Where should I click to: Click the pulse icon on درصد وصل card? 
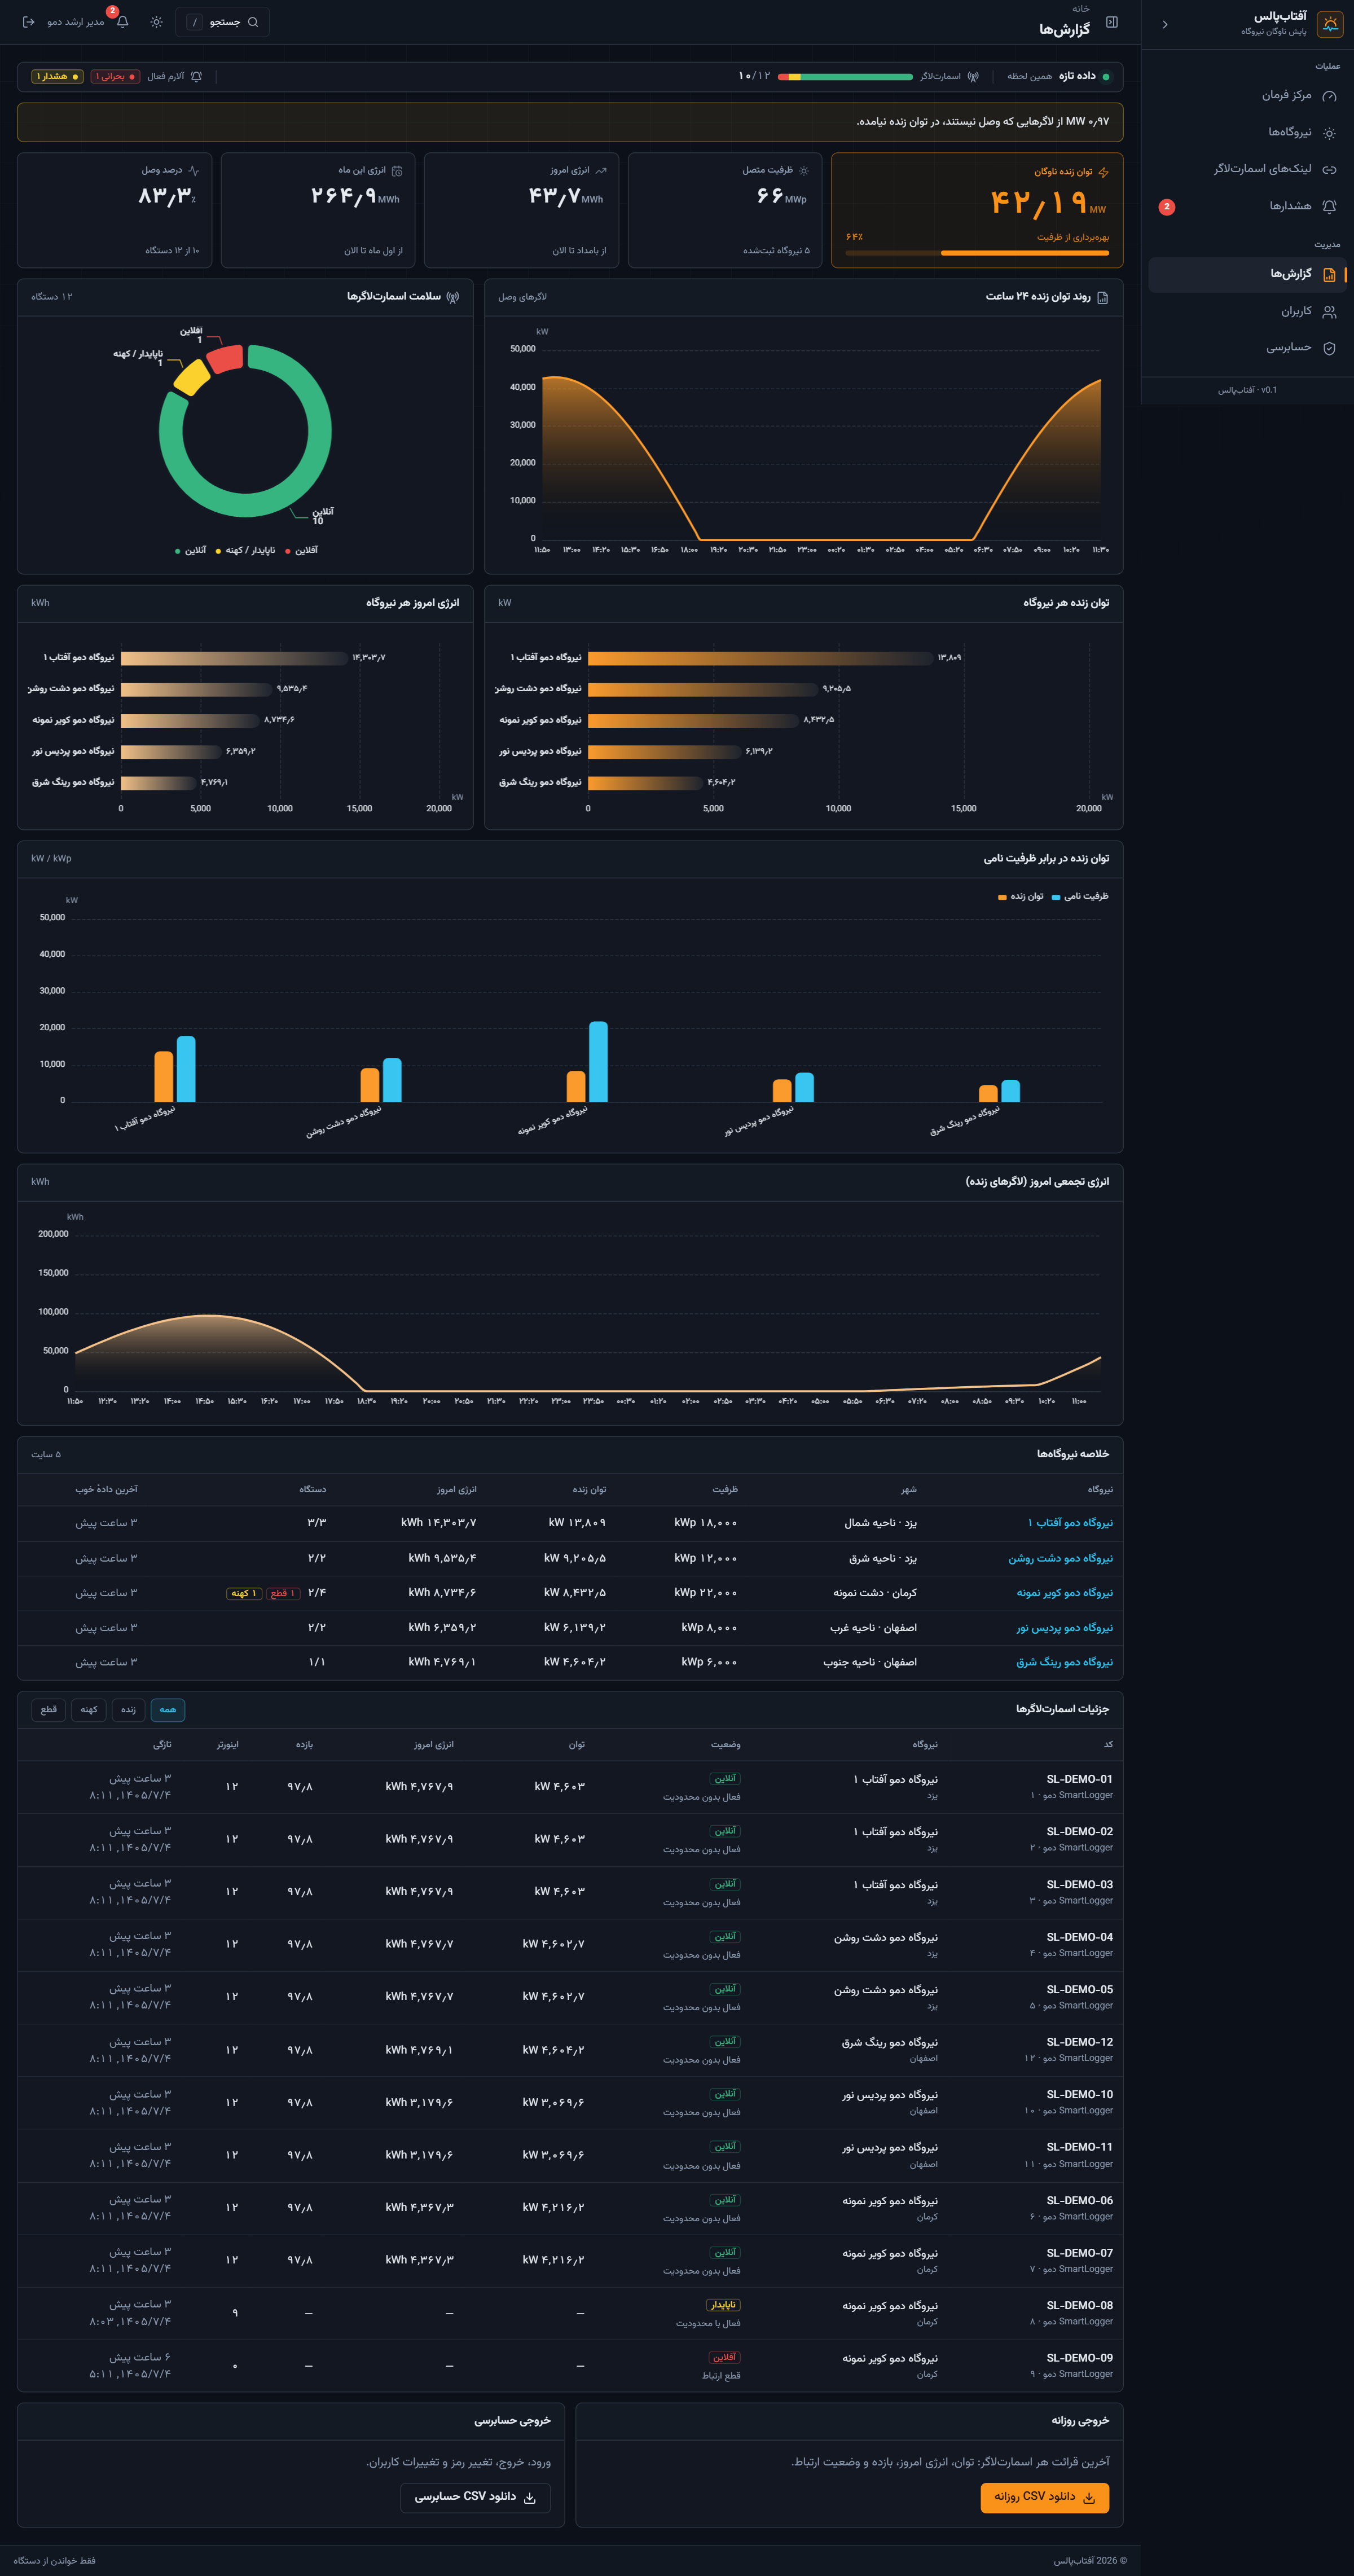[x=193, y=170]
